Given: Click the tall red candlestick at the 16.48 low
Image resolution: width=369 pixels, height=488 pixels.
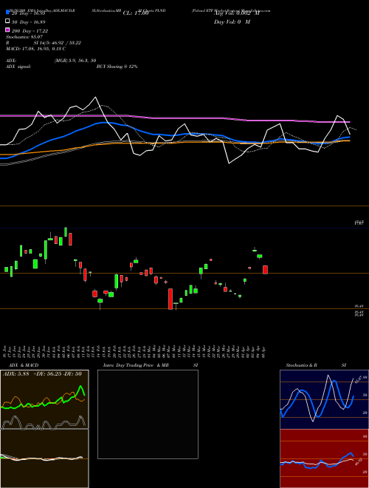Looking at the screenshot, I should coord(170,299).
